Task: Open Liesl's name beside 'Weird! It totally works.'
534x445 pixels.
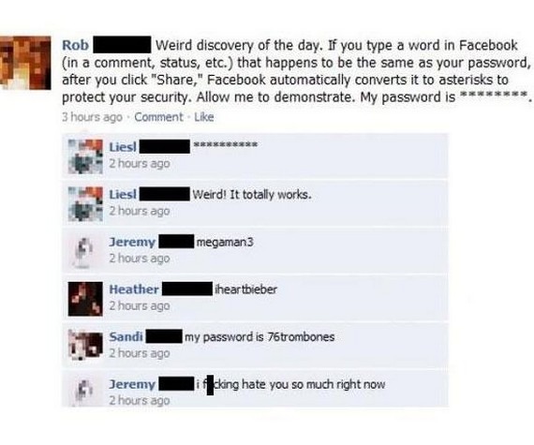Action: pyautogui.click(x=123, y=195)
